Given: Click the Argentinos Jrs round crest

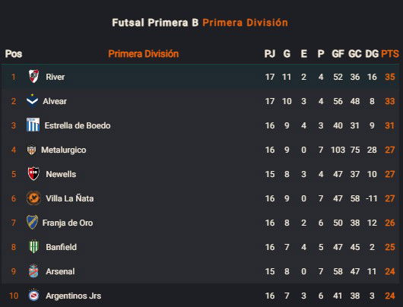Looking at the screenshot, I should coord(33,296).
